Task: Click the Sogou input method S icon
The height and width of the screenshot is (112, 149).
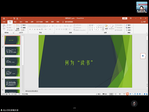Action: click(127, 94)
